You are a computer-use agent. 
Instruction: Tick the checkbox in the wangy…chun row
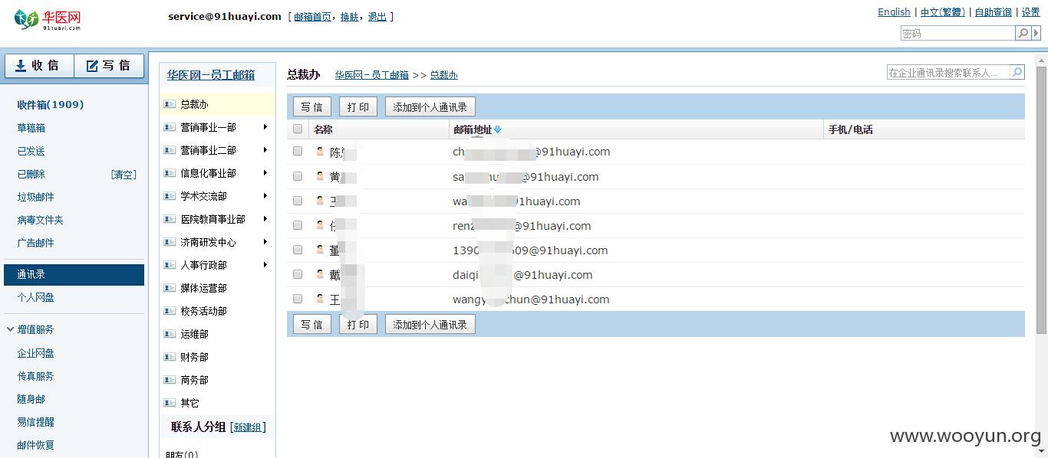298,299
